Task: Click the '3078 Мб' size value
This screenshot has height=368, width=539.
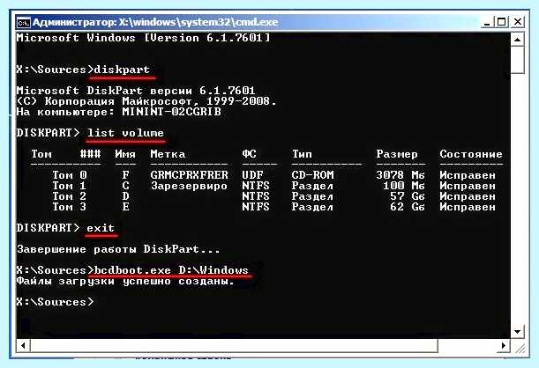Action: [401, 175]
